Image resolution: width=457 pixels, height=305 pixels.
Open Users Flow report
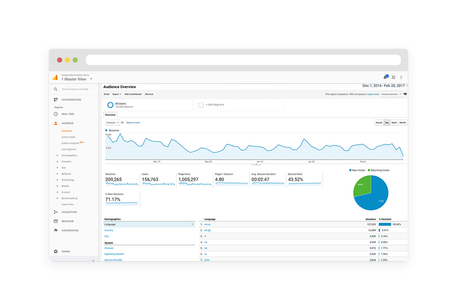point(68,205)
